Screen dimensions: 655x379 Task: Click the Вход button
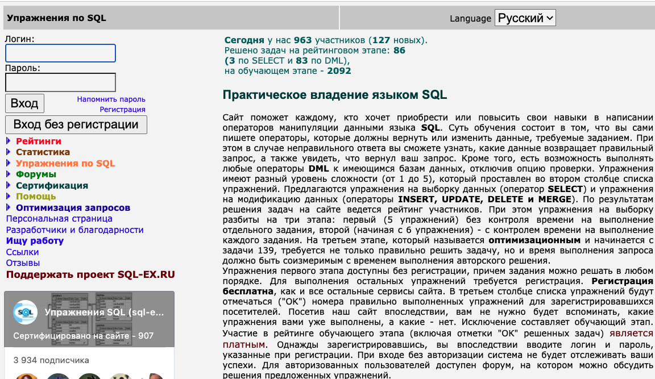(x=24, y=103)
